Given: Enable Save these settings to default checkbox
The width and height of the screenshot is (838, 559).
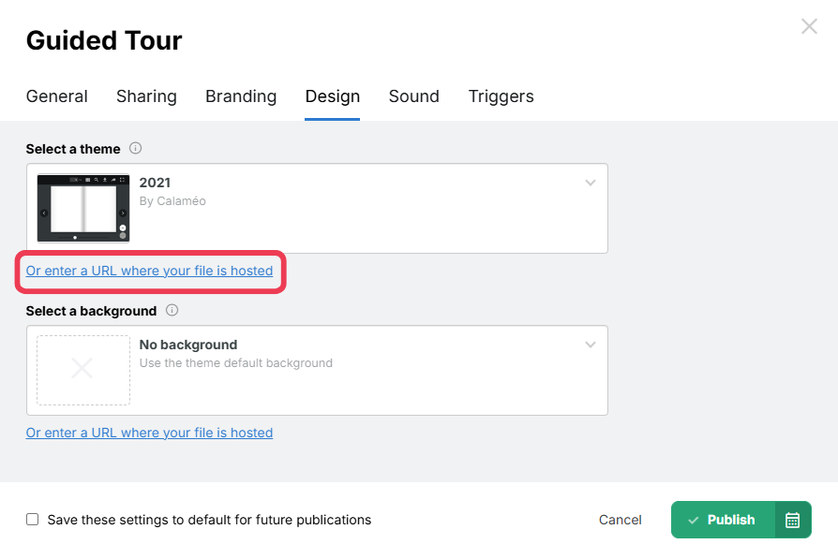Looking at the screenshot, I should [x=33, y=520].
